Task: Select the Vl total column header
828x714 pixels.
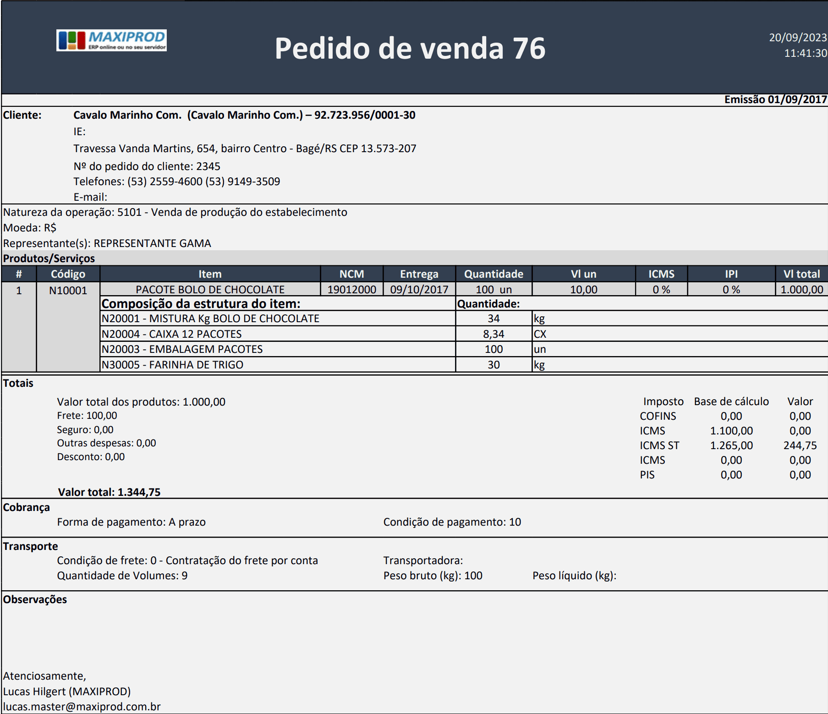Action: (801, 274)
